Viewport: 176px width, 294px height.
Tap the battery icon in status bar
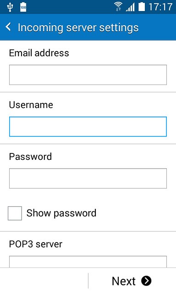pos(142,7)
